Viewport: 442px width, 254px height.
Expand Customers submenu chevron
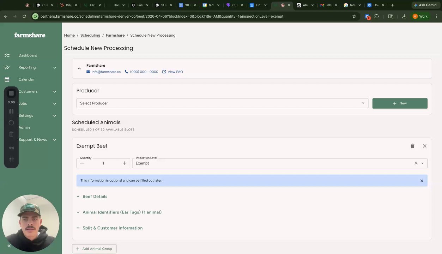click(55, 91)
